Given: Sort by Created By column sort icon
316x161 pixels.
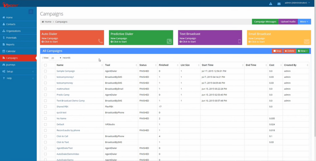Looking at the screenshot, I should [x=307, y=65].
